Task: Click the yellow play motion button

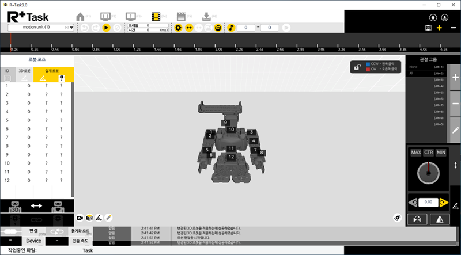Action: click(106, 27)
